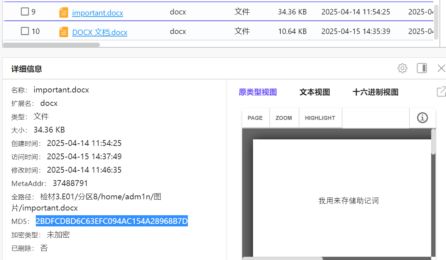Screen dimensions: 446x260
Task: Click the document info circle icon
Action: (422, 118)
